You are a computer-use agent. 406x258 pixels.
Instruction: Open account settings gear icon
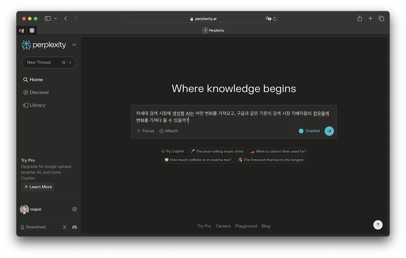[x=75, y=209]
